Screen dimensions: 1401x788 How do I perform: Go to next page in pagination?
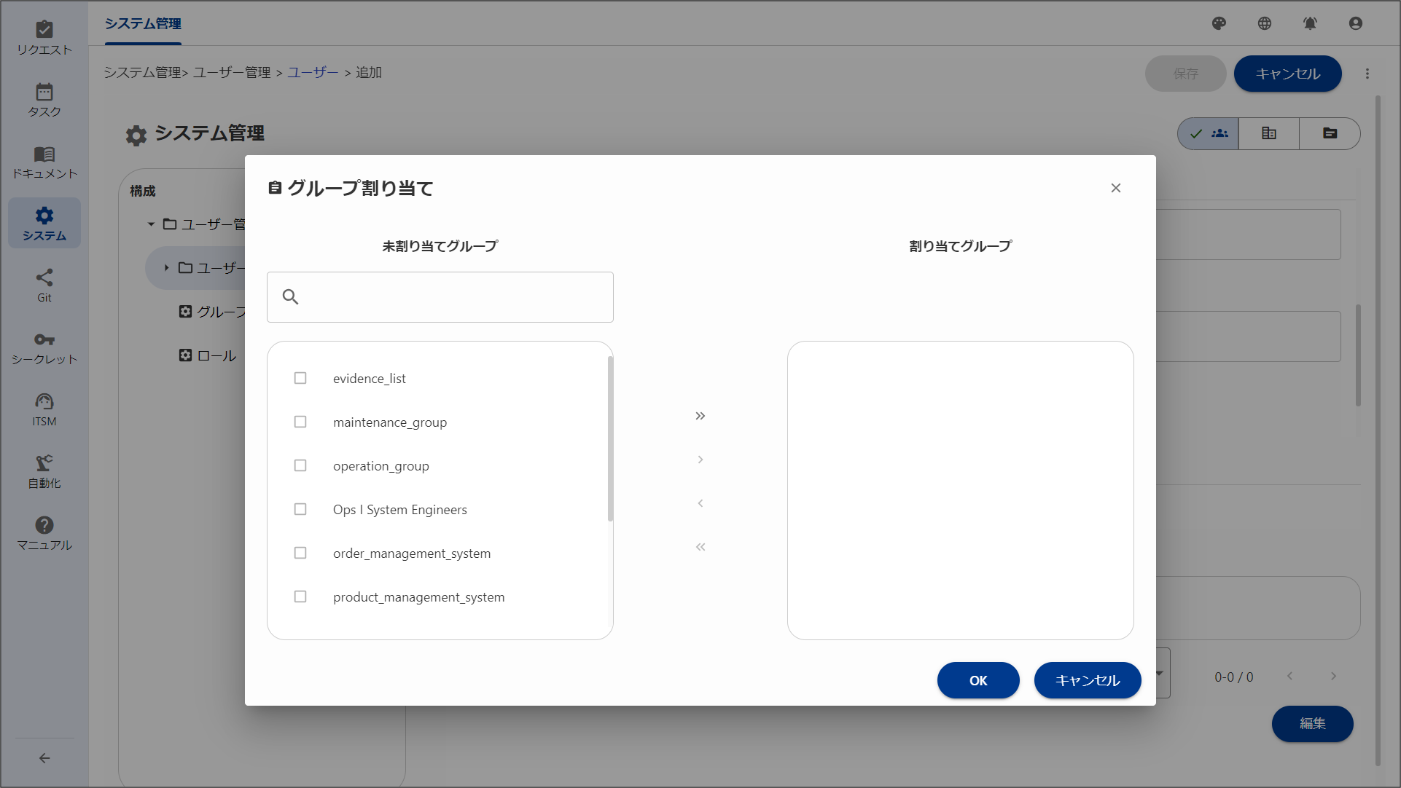tap(1333, 677)
